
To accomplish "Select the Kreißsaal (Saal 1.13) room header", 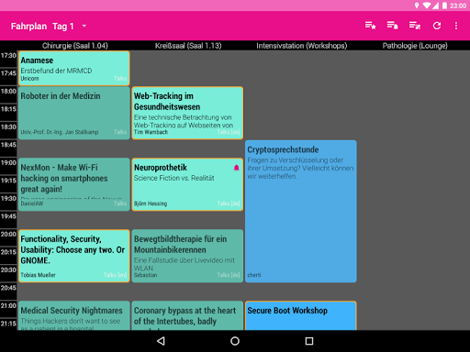I will click(188, 46).
